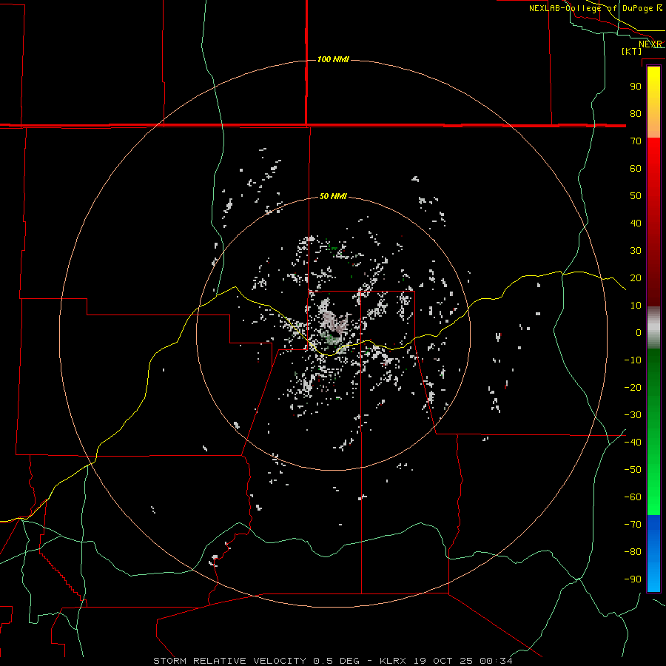Click the -50 value on velocity scale
Image resolution: width=666 pixels, height=666 pixels.
[x=633, y=470]
